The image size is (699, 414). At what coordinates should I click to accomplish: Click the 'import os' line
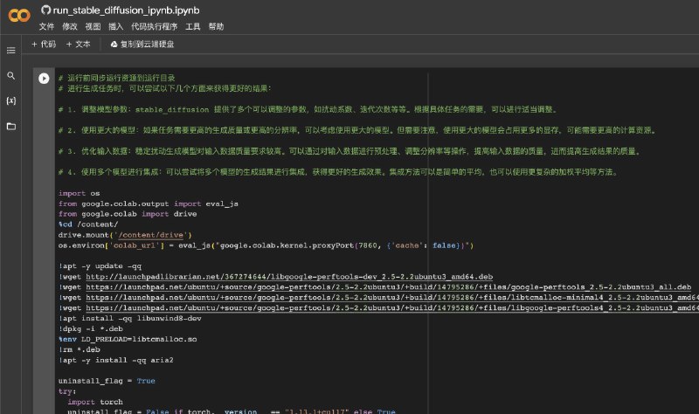click(79, 193)
